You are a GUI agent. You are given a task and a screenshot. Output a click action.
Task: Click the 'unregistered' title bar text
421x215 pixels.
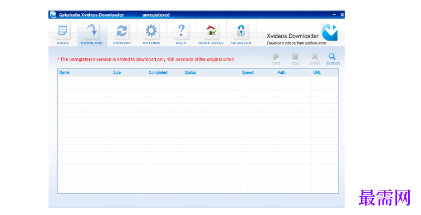[156, 15]
